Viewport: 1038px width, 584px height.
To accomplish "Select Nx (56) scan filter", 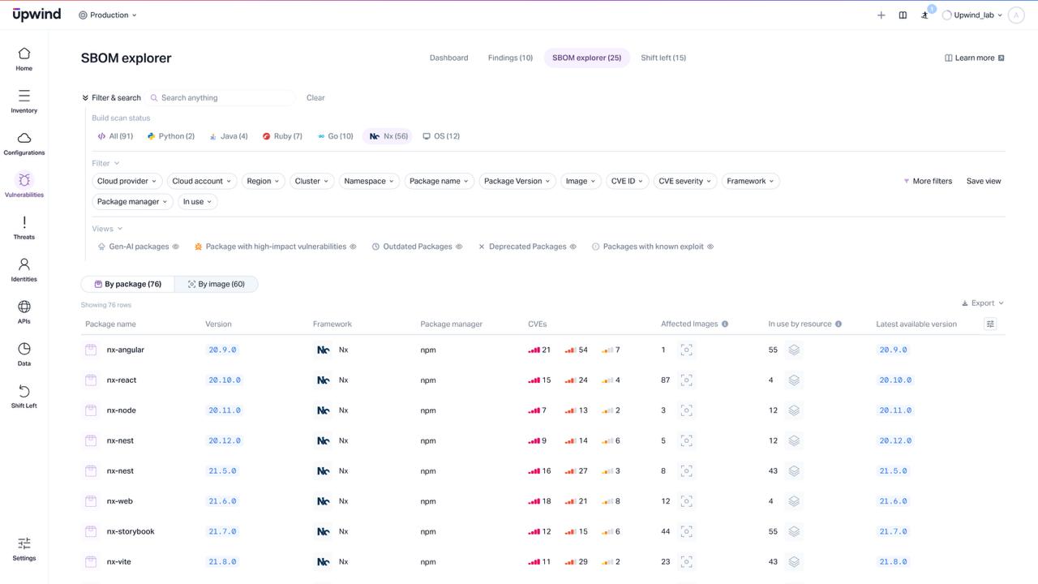I will [388, 136].
